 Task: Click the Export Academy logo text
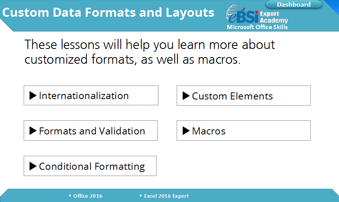pyautogui.click(x=274, y=17)
